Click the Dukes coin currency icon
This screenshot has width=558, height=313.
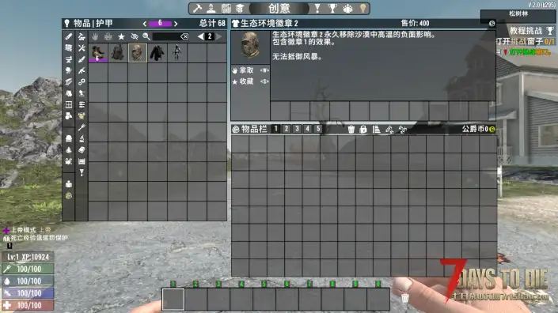[492, 130]
